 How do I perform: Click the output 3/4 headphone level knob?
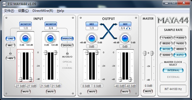[x=125, y=38]
